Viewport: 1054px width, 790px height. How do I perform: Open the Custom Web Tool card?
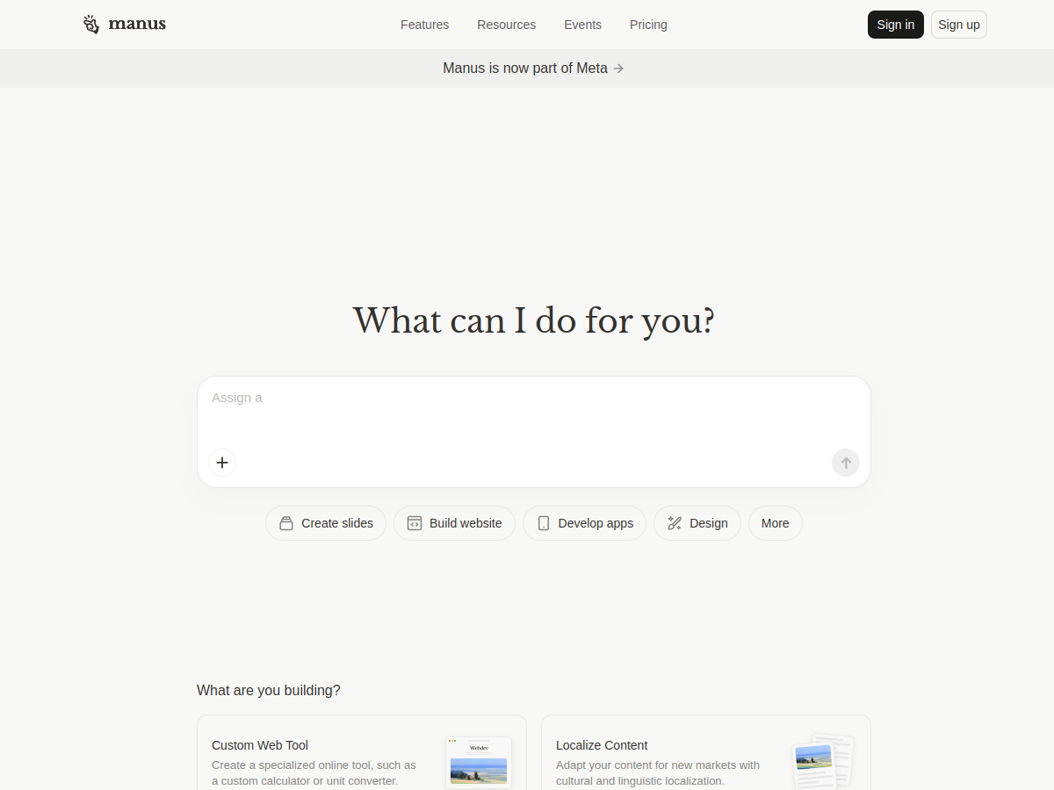point(316,755)
